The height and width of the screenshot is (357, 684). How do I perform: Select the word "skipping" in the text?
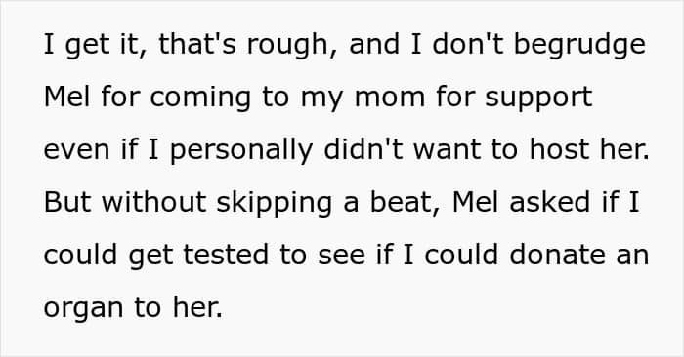274,204
